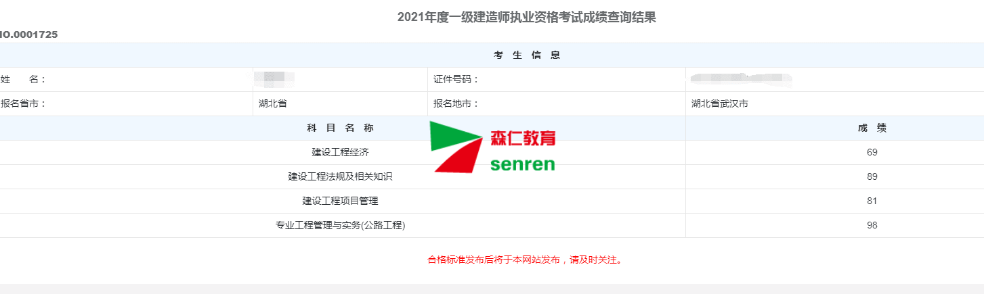Click the 报名省市 label
This screenshot has width=984, height=294.
point(23,104)
